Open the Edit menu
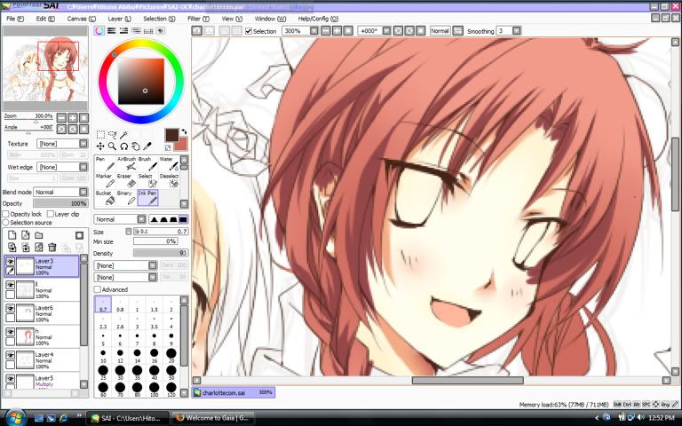Screen dimensions: 682x426 click(45, 19)
